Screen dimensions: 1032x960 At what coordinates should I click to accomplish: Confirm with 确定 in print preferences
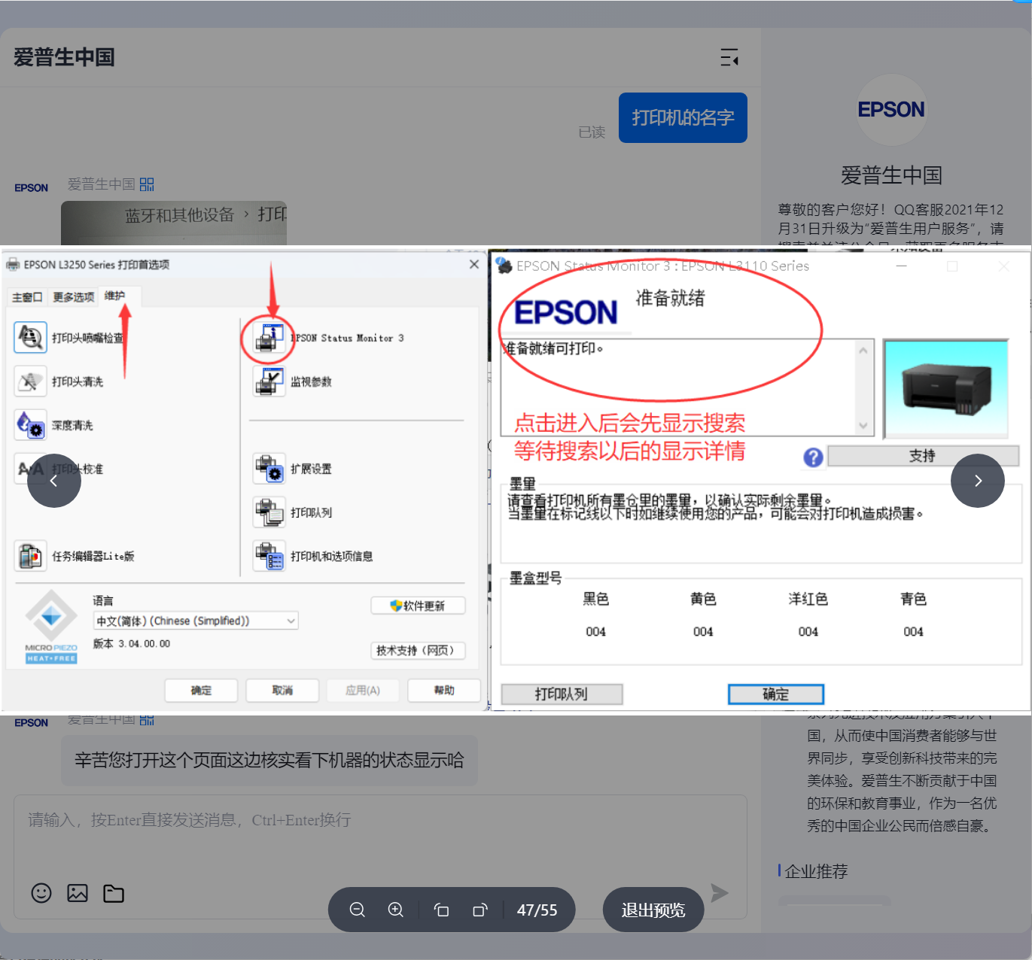click(x=202, y=691)
